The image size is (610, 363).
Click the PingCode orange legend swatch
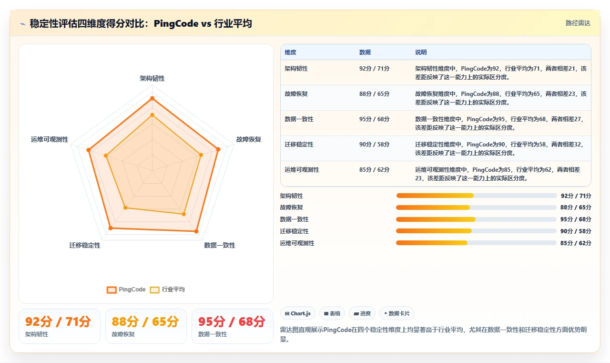(112, 290)
